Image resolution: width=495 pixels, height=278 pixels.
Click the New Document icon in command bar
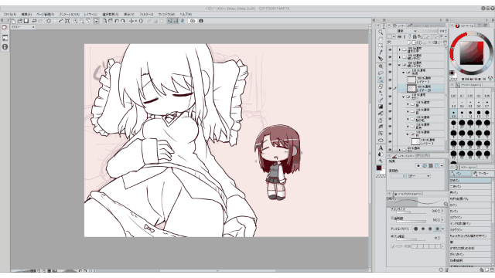14,21
